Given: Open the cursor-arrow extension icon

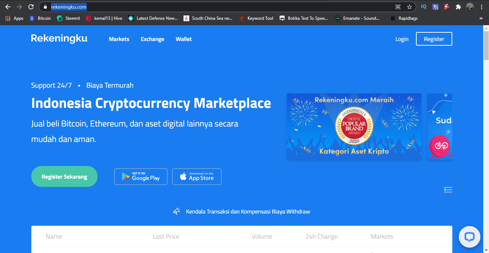Looking at the screenshot, I should coord(435,7).
